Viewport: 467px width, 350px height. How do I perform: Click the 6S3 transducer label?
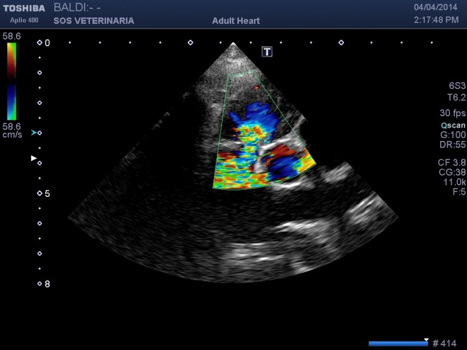click(x=457, y=86)
